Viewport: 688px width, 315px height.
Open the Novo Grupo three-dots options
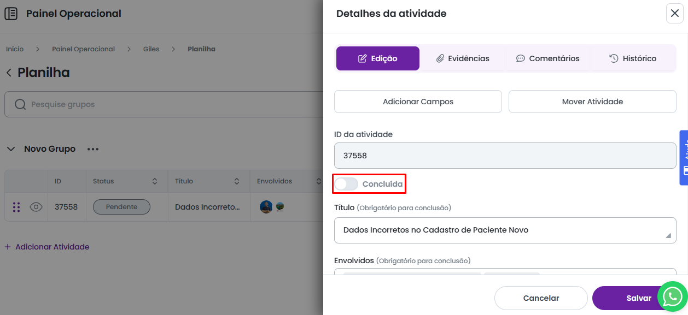click(x=92, y=149)
